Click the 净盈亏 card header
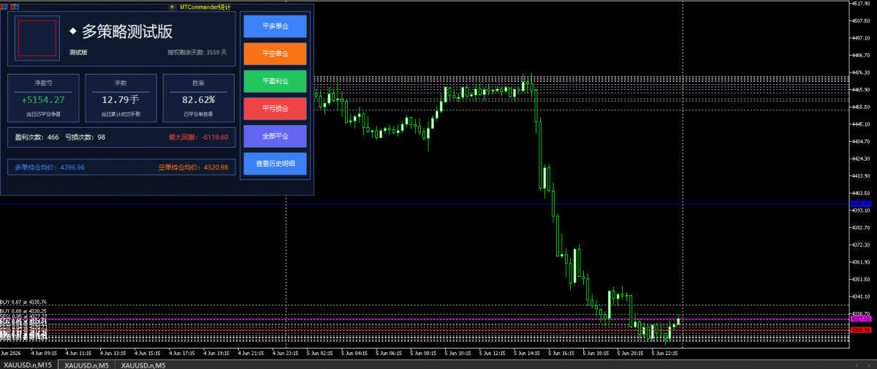Viewport: 877px width, 369px height. tap(43, 83)
